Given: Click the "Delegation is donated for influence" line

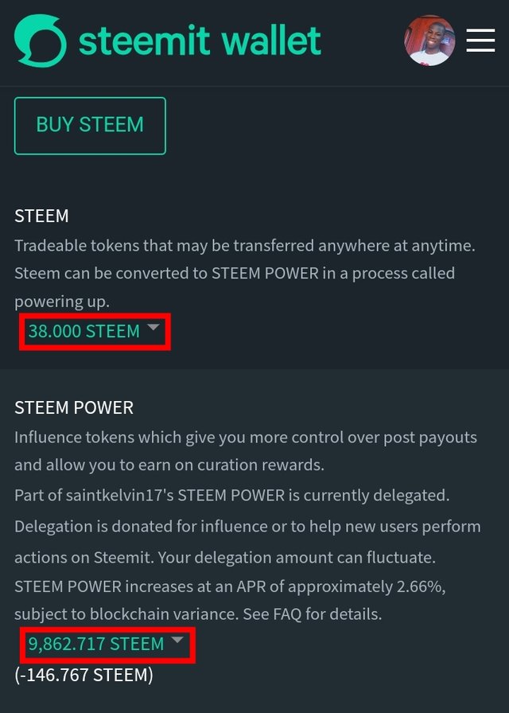Looking at the screenshot, I should point(247,527).
